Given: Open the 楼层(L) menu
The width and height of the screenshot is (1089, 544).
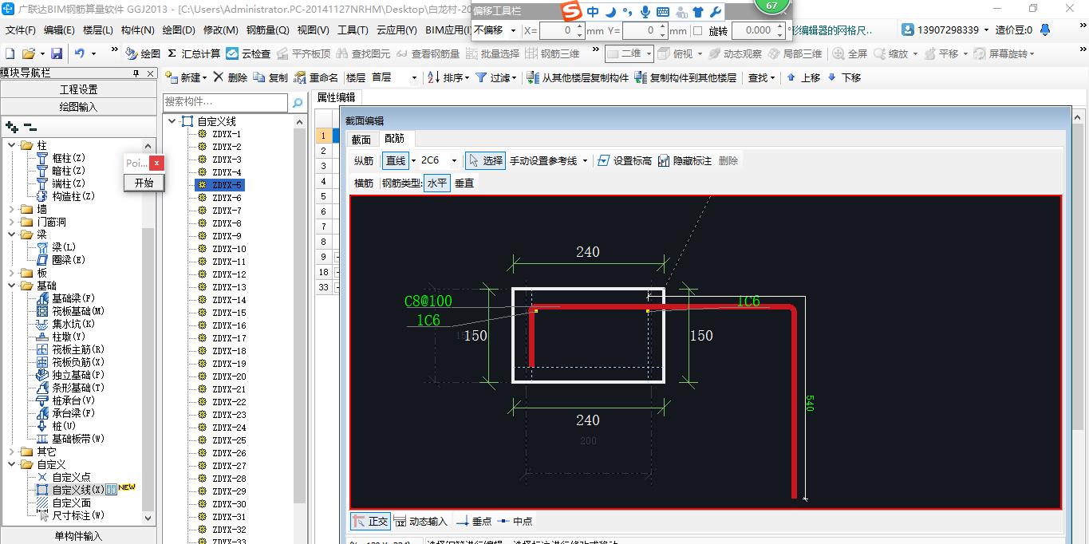Looking at the screenshot, I should click(x=97, y=30).
